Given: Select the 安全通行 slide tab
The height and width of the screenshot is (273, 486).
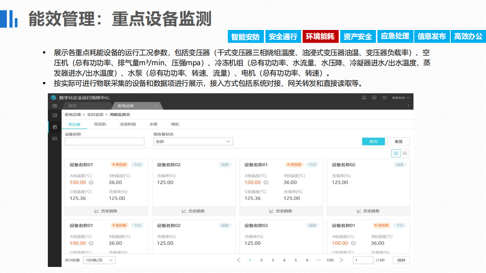Looking at the screenshot, I should coord(283,37).
